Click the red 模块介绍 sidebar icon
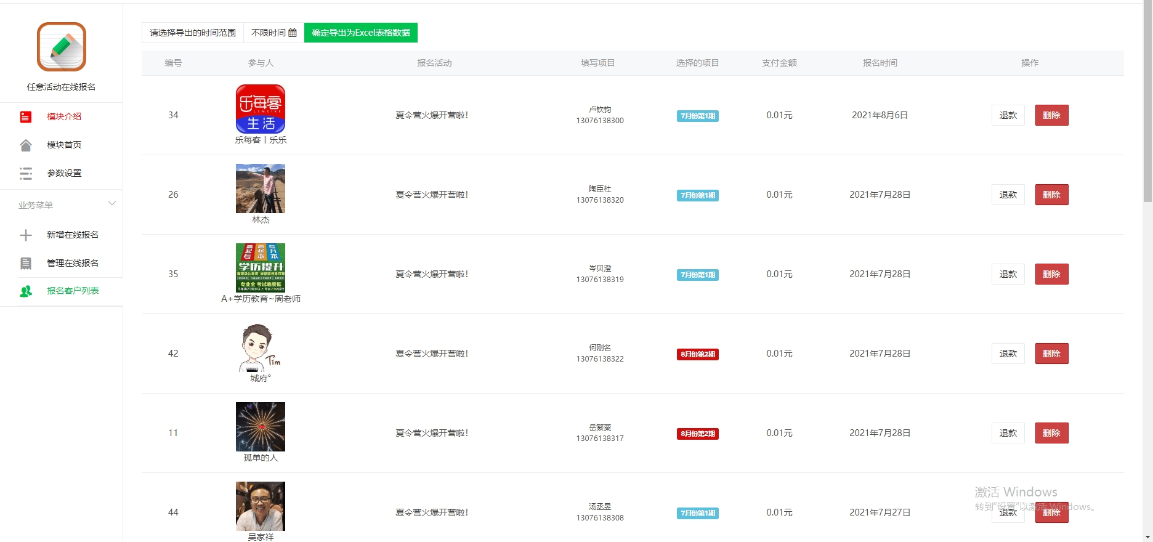 click(x=26, y=117)
